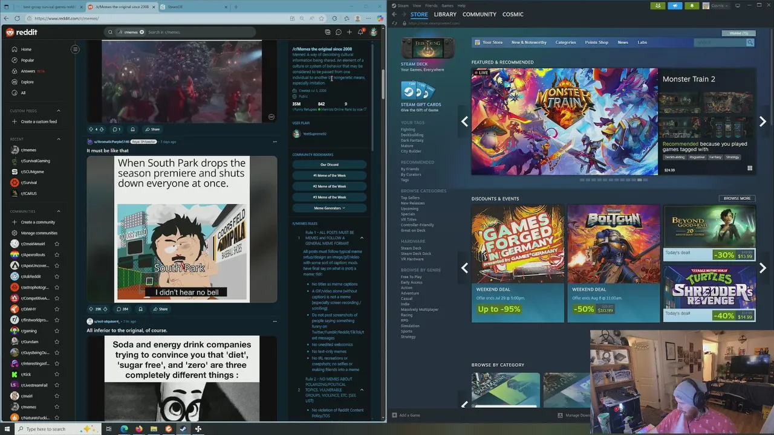The image size is (774, 435).
Task: Show previous featured game with left arrow
Action: [464, 121]
